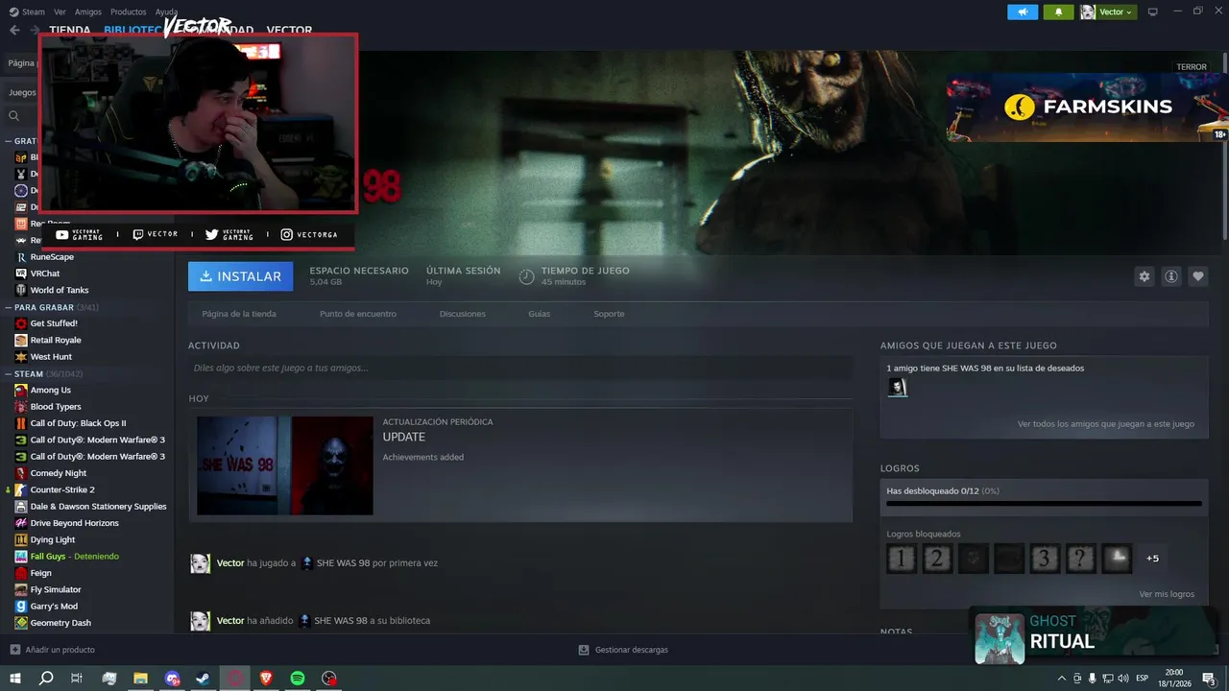Show game info with the information icon
The image size is (1229, 691).
(1170, 276)
